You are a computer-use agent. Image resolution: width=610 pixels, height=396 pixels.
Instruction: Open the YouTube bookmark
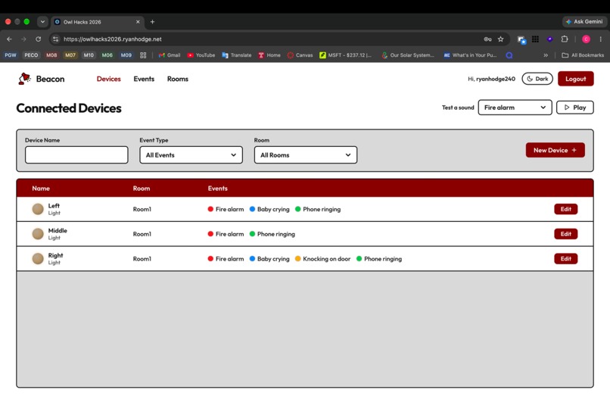point(201,55)
